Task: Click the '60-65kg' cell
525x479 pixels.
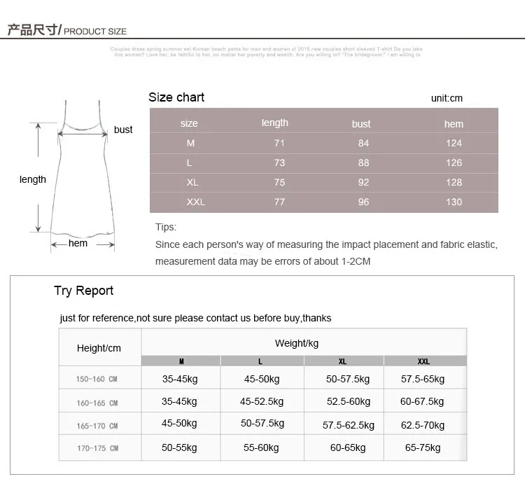Action: 348,447
